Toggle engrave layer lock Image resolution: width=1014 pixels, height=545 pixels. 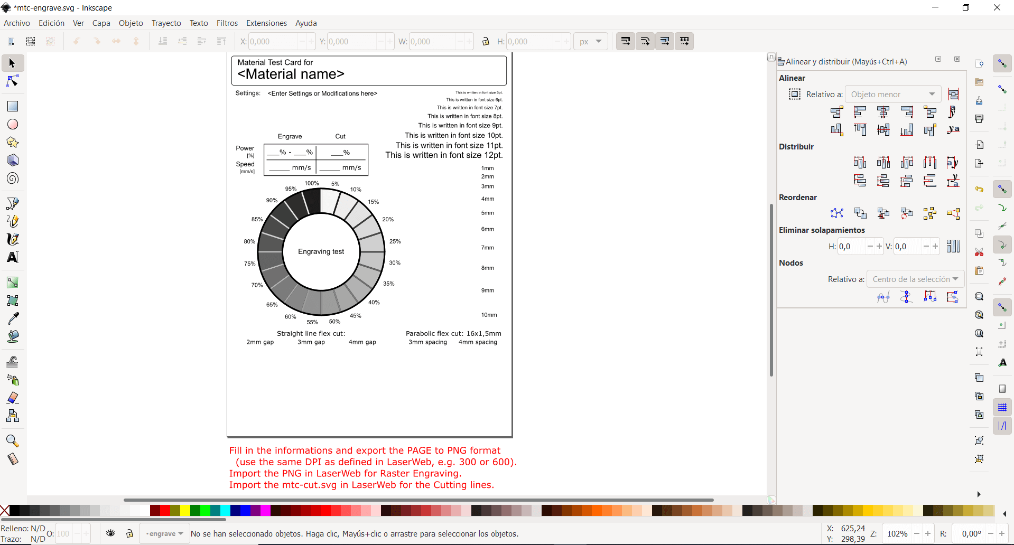[129, 533]
